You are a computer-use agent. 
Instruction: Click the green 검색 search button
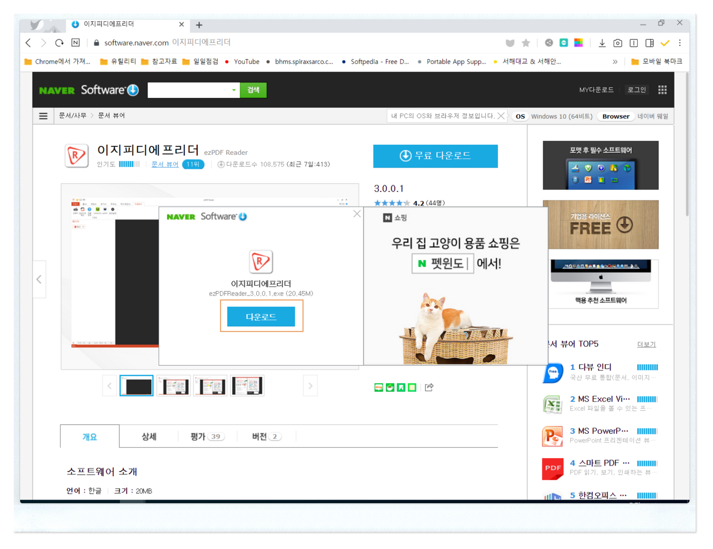tap(253, 90)
